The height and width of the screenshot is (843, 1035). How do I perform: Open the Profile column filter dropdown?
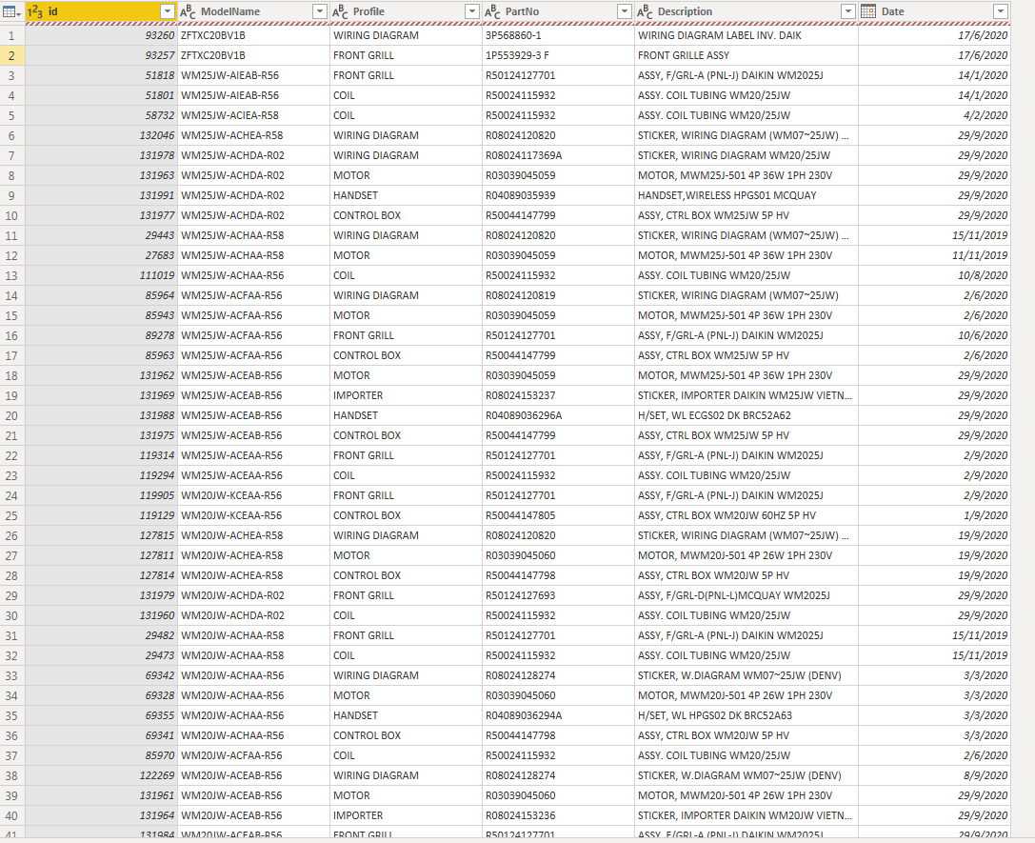click(472, 11)
